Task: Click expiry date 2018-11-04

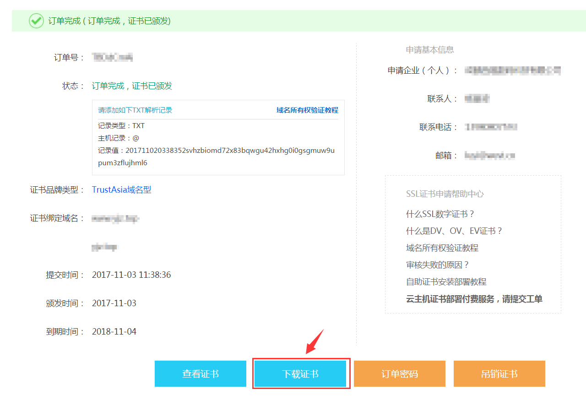Action: coord(114,331)
